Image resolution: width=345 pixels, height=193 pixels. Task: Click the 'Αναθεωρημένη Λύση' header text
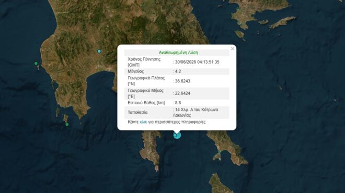pos(178,53)
